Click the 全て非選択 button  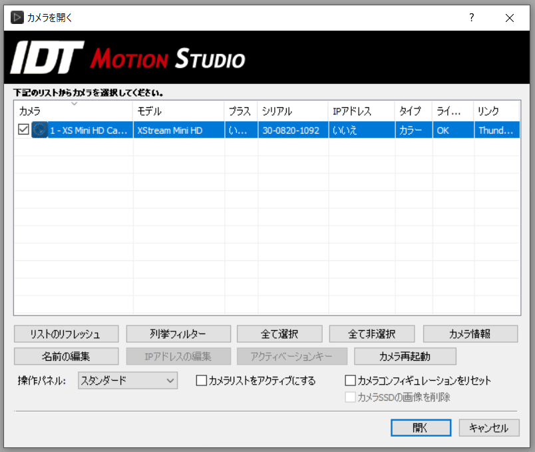372,334
